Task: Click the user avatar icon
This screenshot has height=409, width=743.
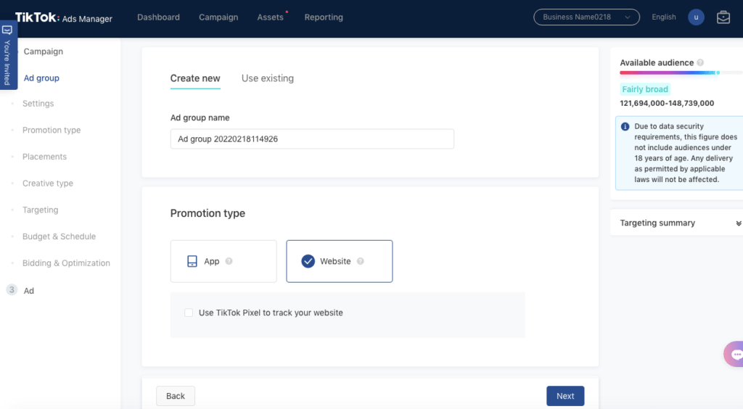Action: (696, 17)
